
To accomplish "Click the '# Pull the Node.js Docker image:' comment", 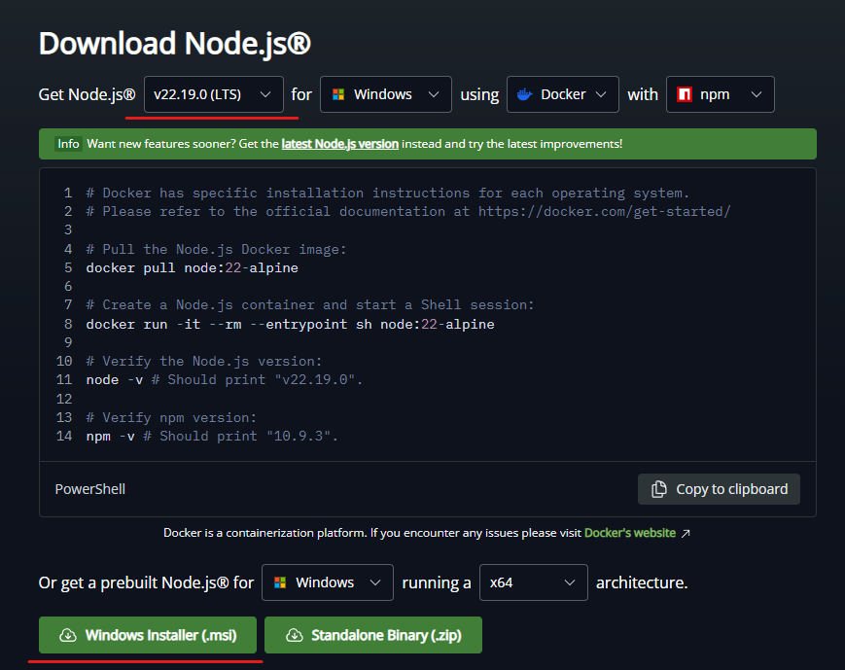I will click(216, 249).
